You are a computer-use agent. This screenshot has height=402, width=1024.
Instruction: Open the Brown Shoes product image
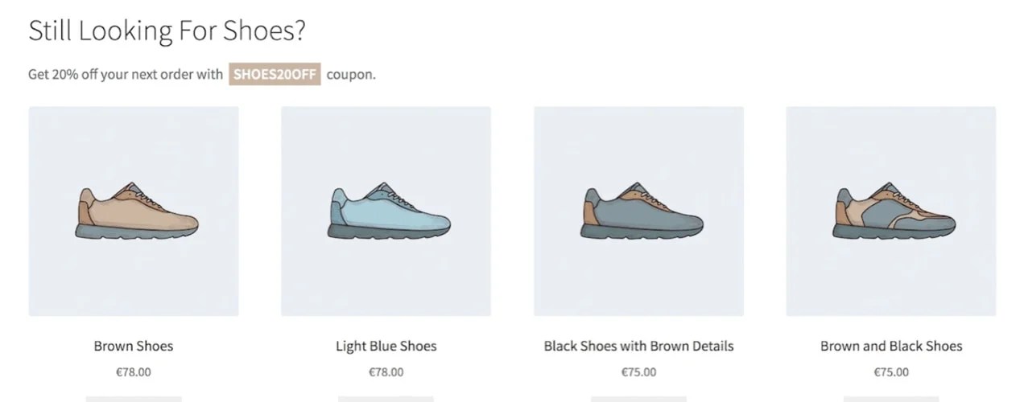pyautogui.click(x=134, y=211)
